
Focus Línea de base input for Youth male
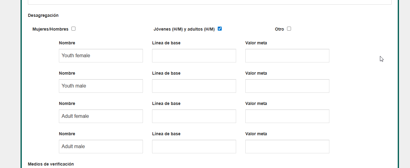tap(194, 86)
